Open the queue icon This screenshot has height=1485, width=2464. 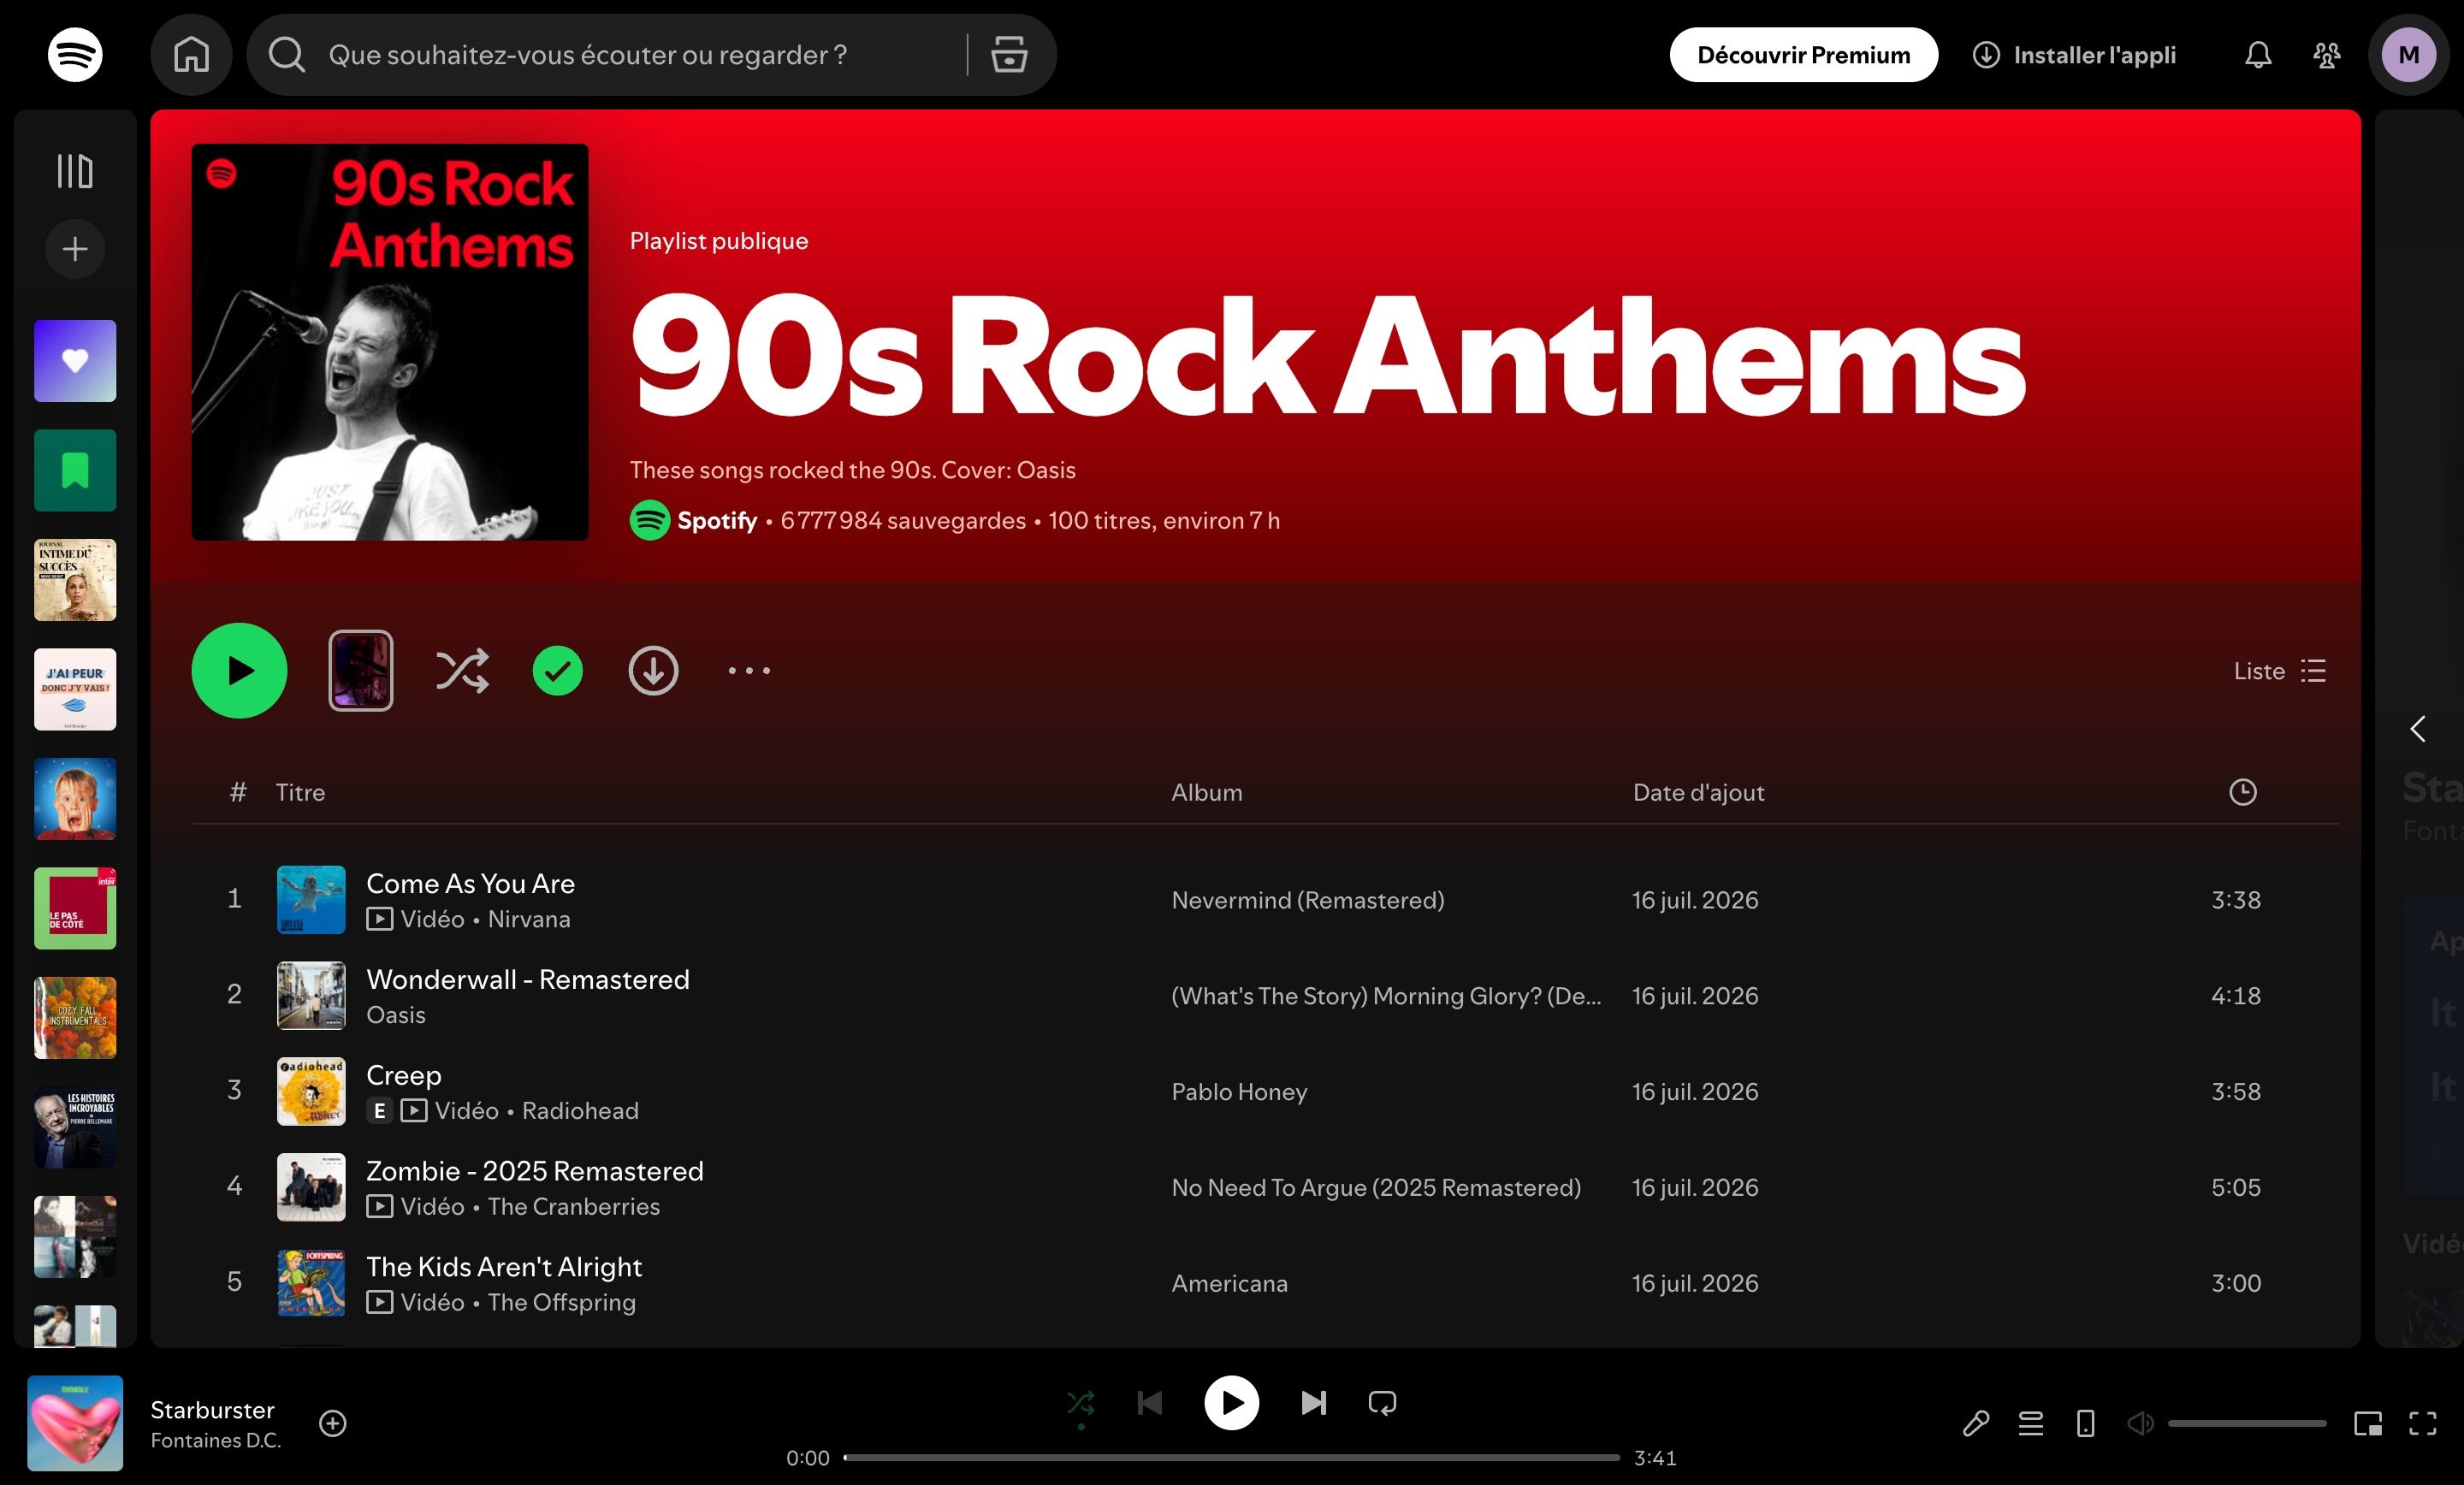coord(2030,1423)
